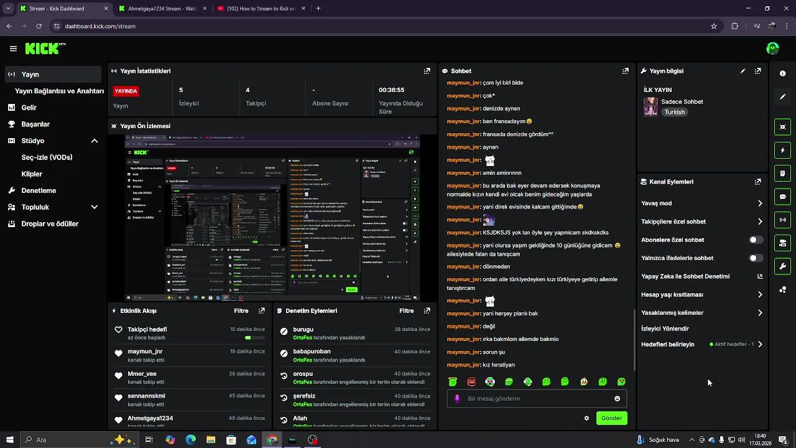Pop out the Etkinlik Akışı panel

pos(262,310)
